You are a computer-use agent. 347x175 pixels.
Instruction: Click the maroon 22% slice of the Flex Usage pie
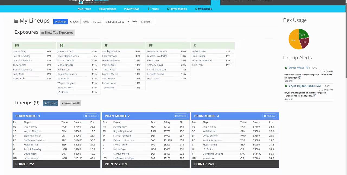305,43
